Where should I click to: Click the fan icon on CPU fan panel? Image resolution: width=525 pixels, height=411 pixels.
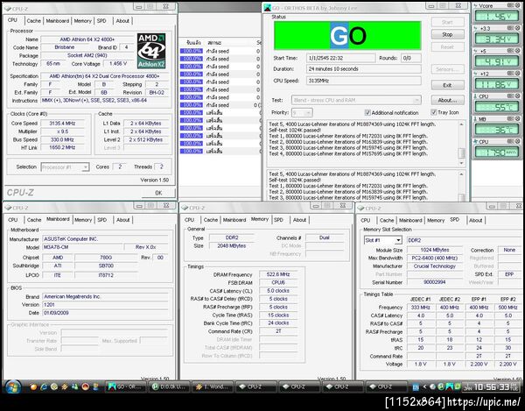click(x=476, y=142)
